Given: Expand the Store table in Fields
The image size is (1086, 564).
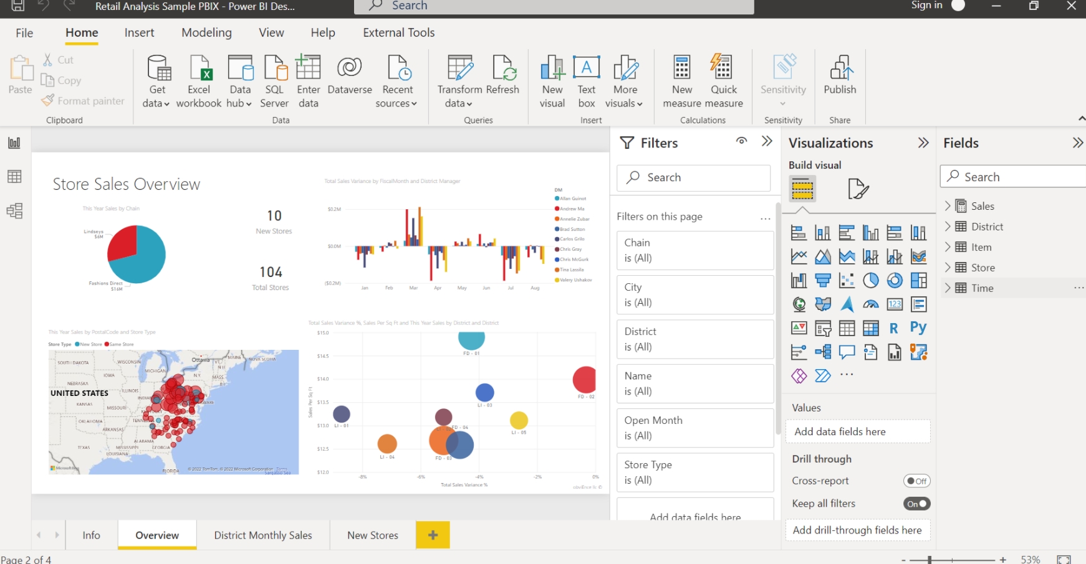Looking at the screenshot, I should click(948, 268).
